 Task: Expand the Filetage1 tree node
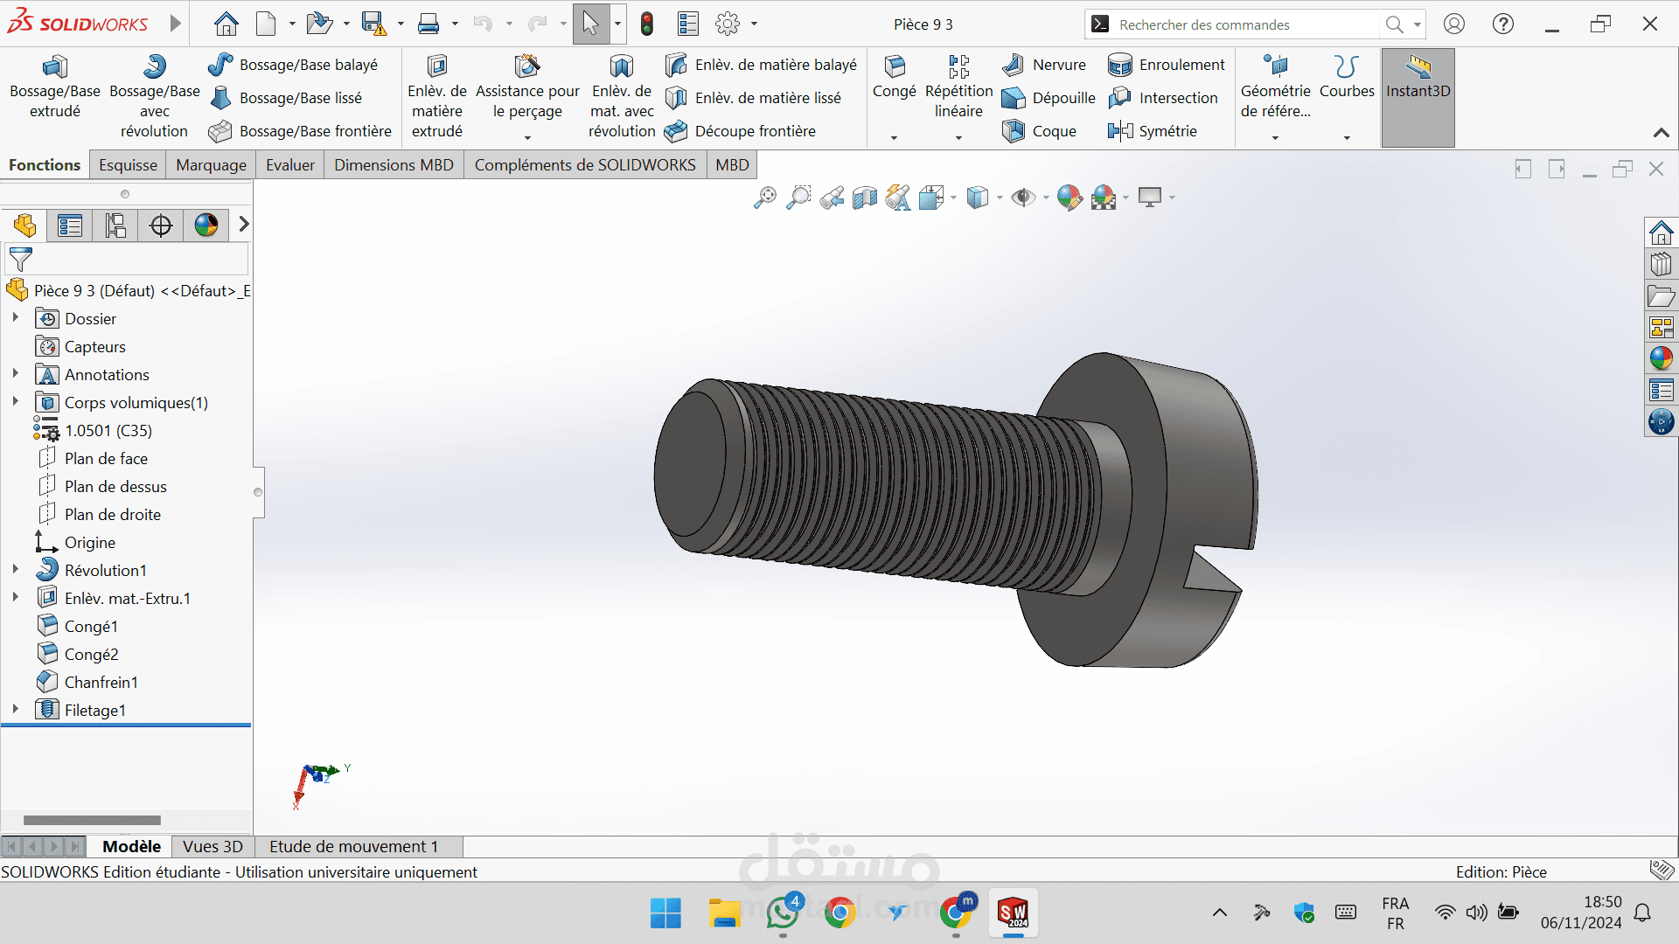15,710
